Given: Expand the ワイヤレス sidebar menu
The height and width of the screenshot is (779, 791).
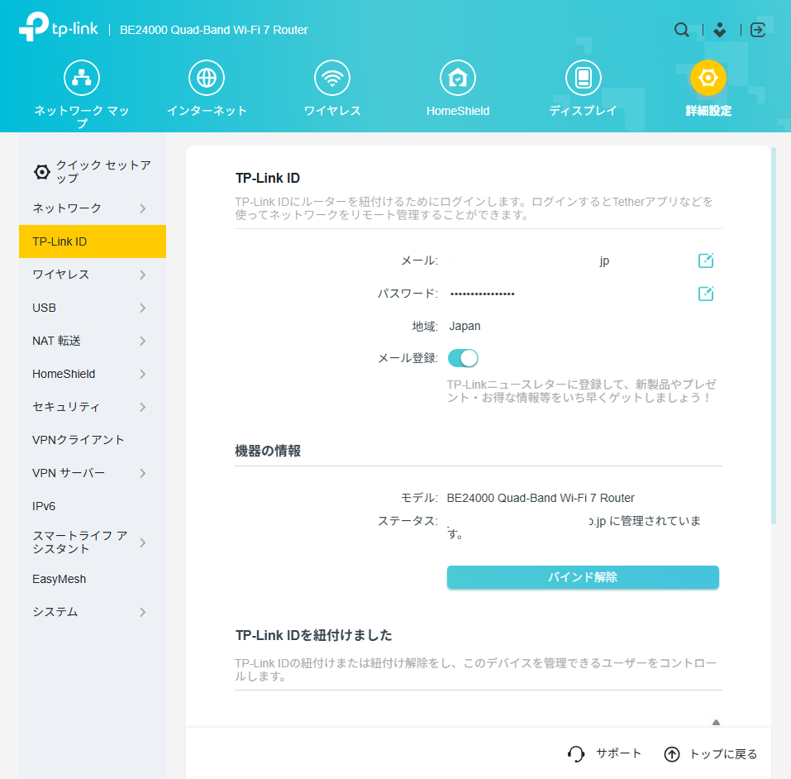Looking at the screenshot, I should pyautogui.click(x=93, y=275).
